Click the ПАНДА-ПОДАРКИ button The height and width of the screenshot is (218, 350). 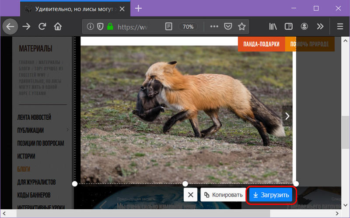261,44
